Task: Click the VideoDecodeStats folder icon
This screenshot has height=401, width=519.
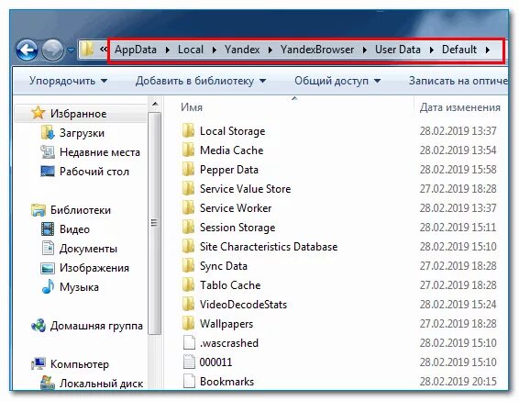Action: point(188,305)
